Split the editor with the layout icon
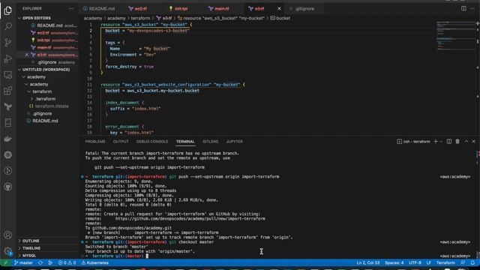480x270 pixels. tap(463, 8)
